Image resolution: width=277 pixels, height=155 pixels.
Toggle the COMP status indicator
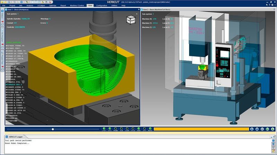click(127, 129)
